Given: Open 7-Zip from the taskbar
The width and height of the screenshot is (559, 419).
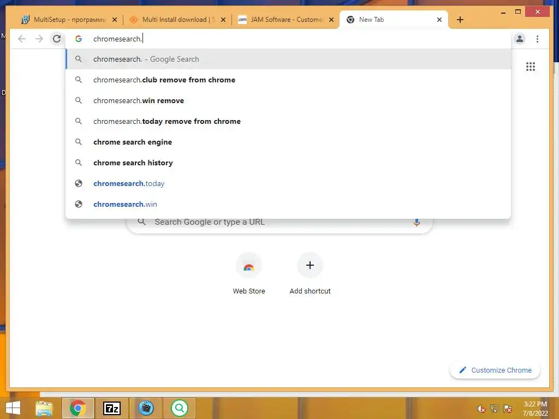Looking at the screenshot, I should tap(111, 408).
